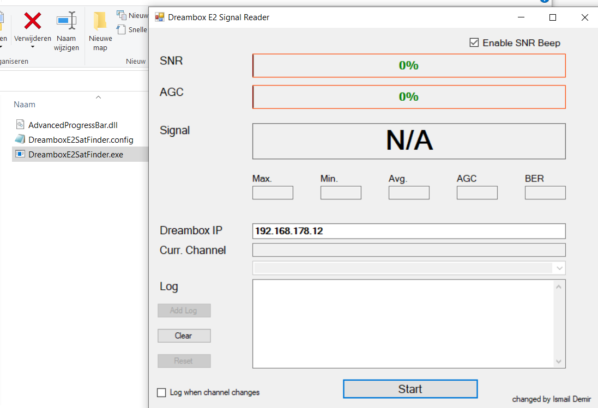Click the red X Verwijderen icon
Screen dimensions: 598x408
click(x=32, y=21)
